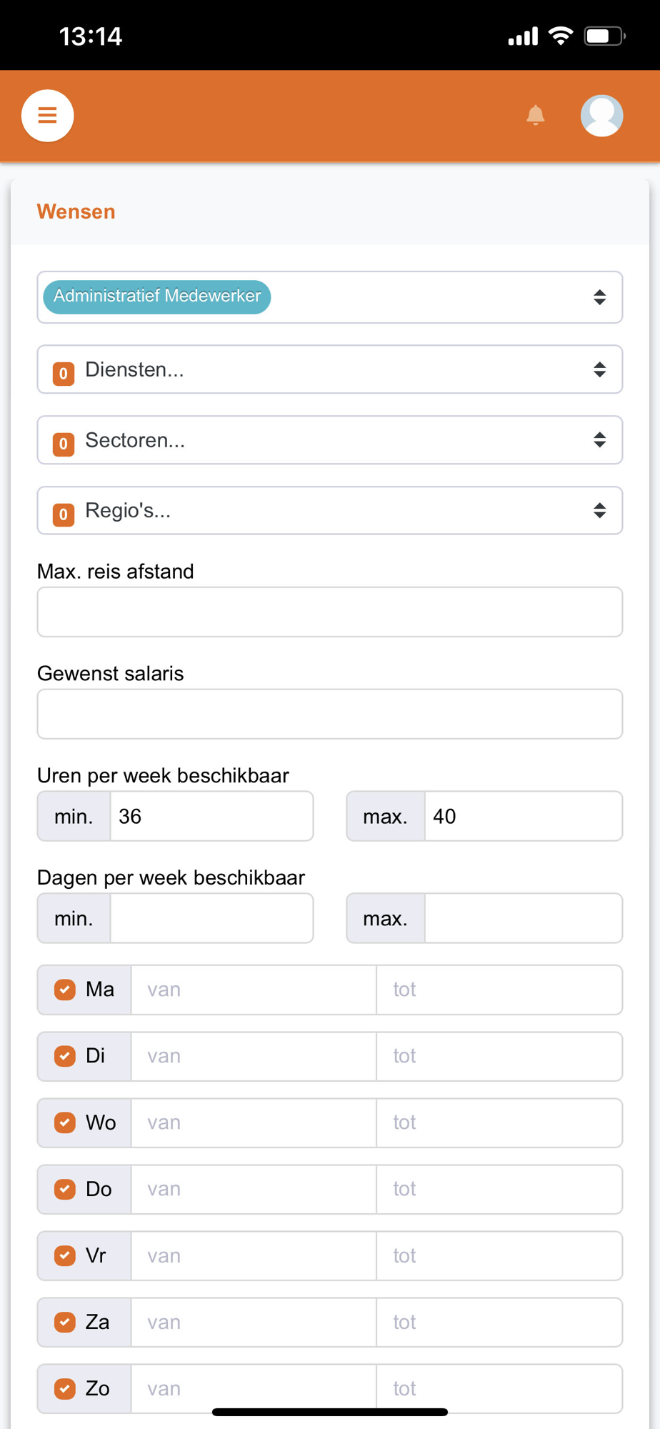Open the function selector arrows
Viewport: 660px width, 1429px height.
pyautogui.click(x=599, y=297)
